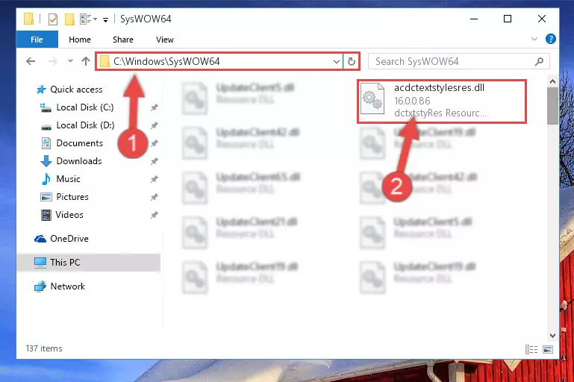
Task: Click the Search SysWOW64 field
Action: 458,61
